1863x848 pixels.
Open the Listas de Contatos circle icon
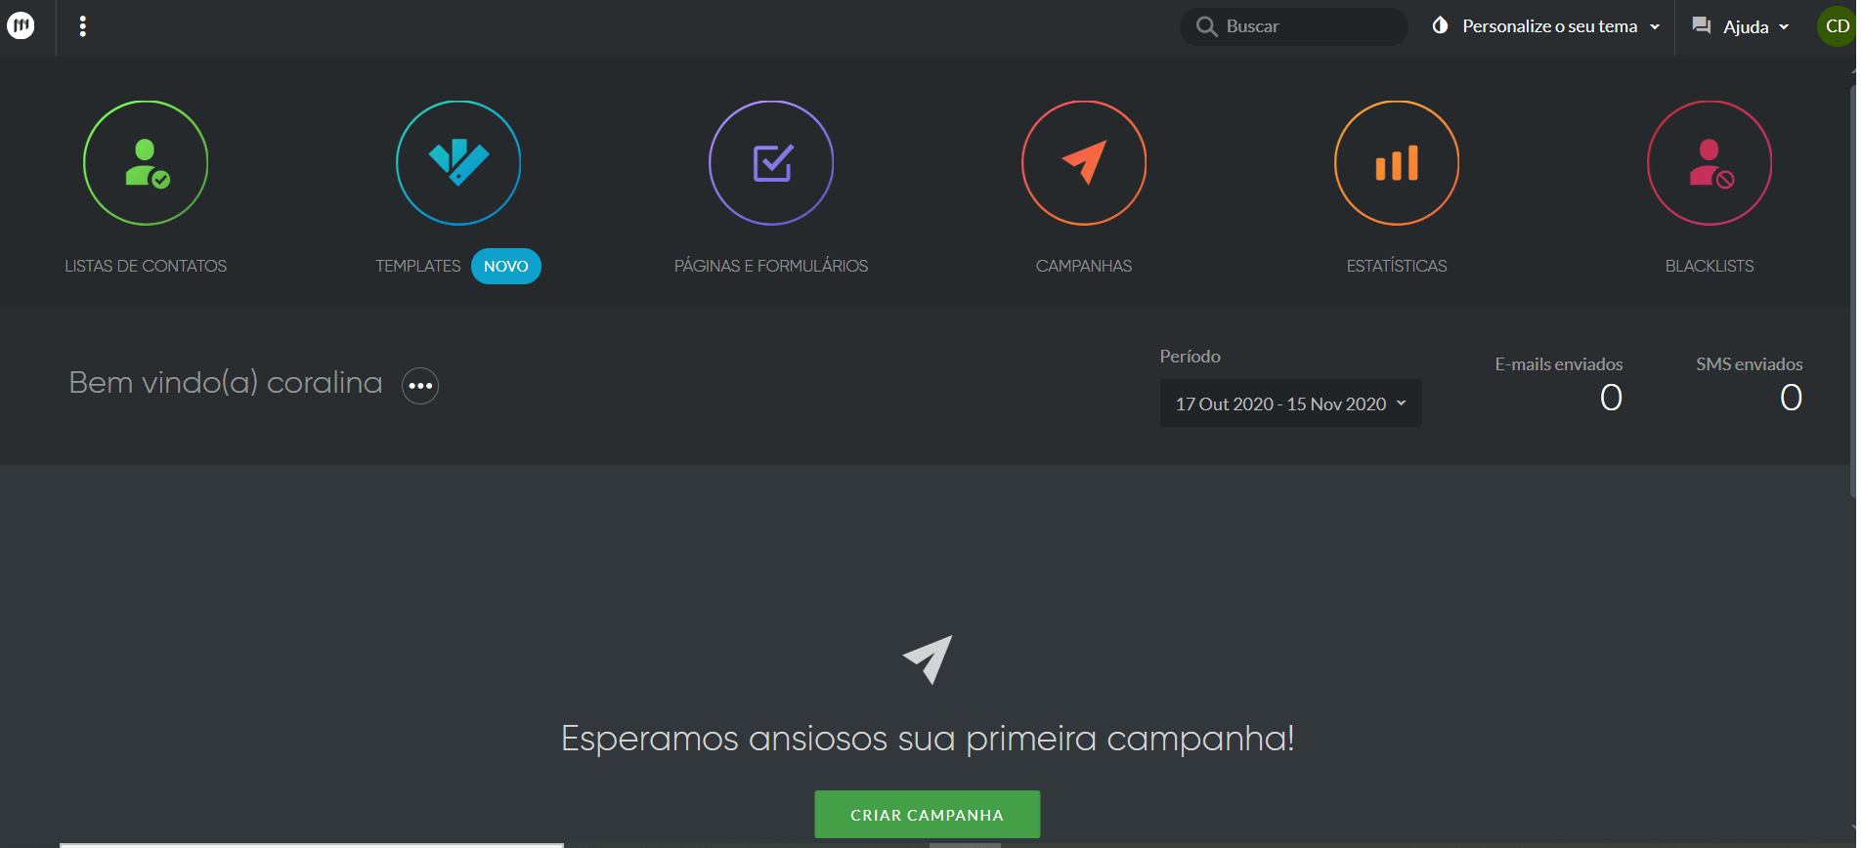146,163
